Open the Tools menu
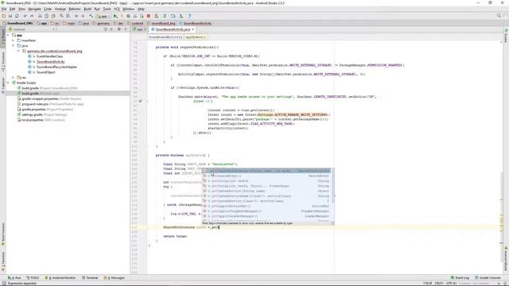This screenshot has width=509, height=286. (107, 9)
